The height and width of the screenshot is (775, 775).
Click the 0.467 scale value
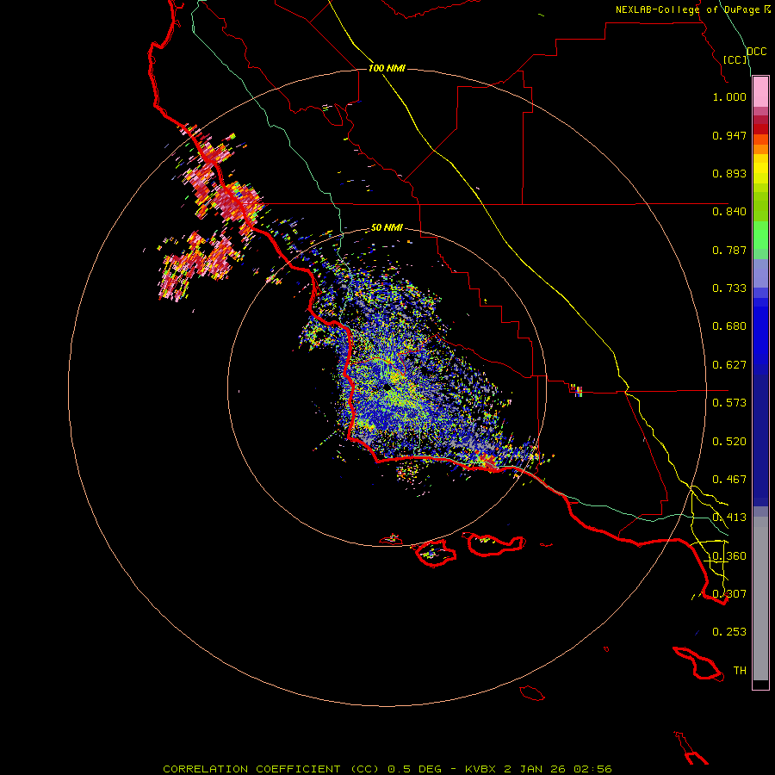[729, 480]
